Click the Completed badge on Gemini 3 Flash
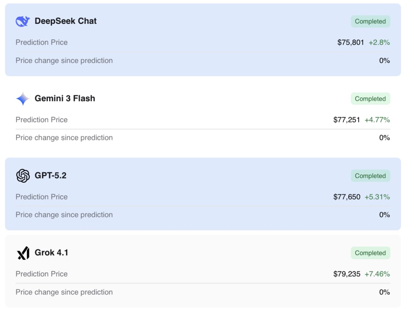Viewport: 406px width, 314px height. click(370, 99)
